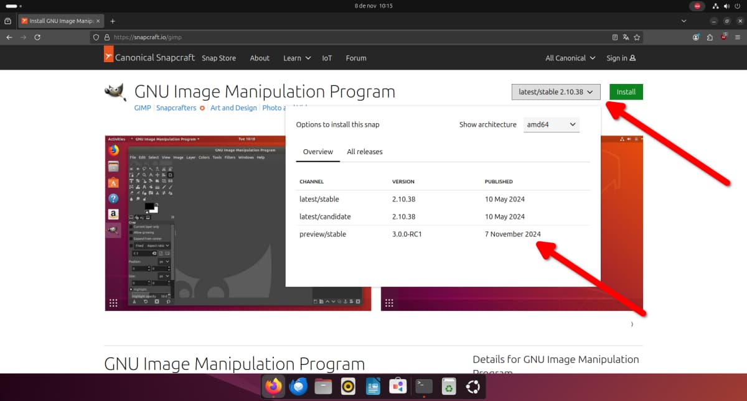The height and width of the screenshot is (401, 747).
Task: Open Files manager from the dock
Action: tap(323, 387)
